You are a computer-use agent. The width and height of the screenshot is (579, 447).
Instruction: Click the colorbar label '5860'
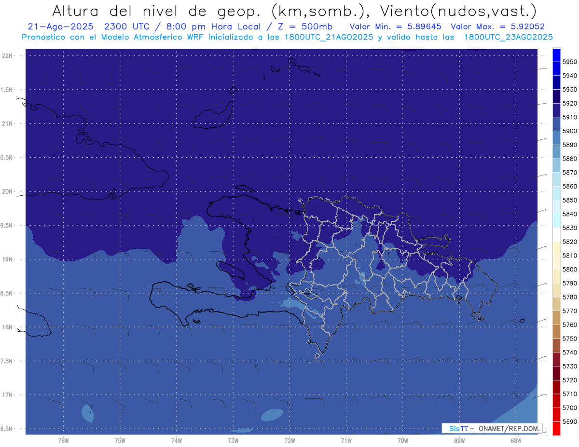569,186
